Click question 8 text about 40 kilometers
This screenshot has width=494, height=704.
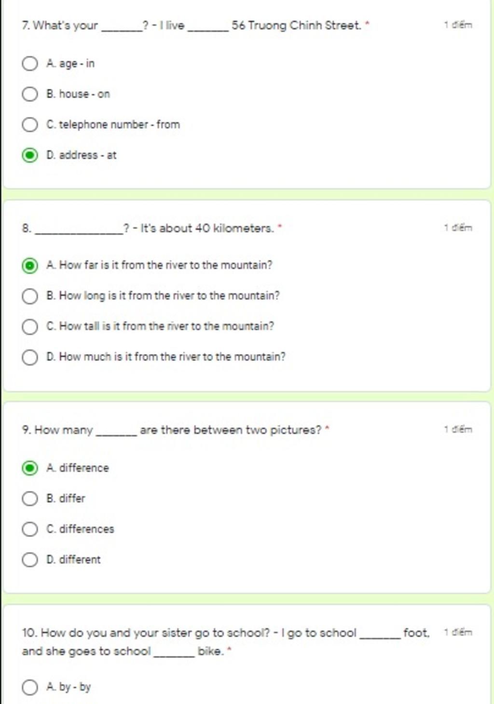click(x=152, y=228)
